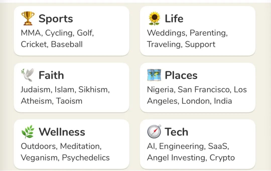The width and height of the screenshot is (271, 171).
Task: Choose the Faith topic heading
Action: coord(51,75)
